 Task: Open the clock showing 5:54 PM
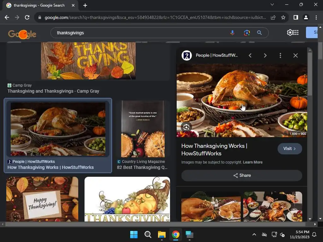pyautogui.click(x=300, y=234)
